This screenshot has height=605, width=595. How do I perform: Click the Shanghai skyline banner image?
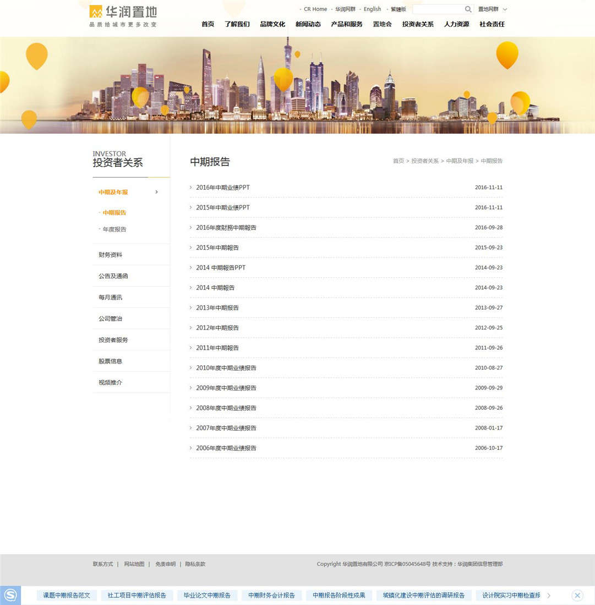297,85
